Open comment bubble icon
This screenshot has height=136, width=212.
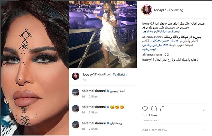pos(154,109)
